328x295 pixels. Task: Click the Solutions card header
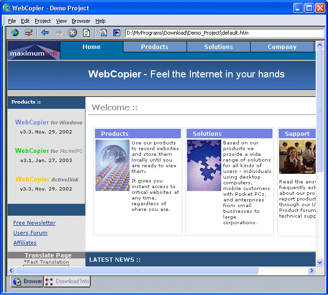pyautogui.click(x=229, y=133)
